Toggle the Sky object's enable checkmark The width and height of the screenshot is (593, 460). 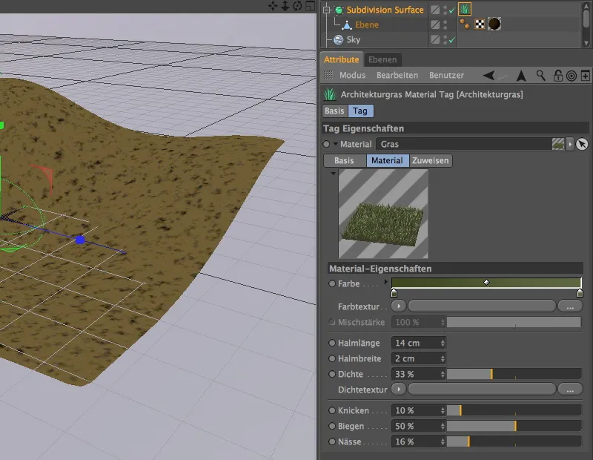point(452,39)
